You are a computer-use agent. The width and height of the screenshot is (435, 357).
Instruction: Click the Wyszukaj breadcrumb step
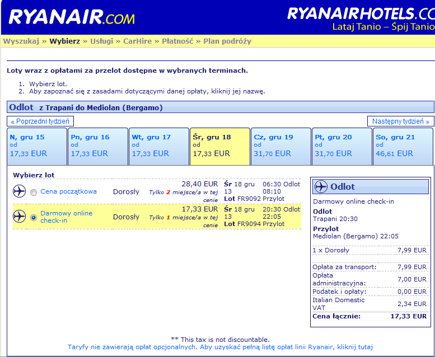[x=21, y=41]
